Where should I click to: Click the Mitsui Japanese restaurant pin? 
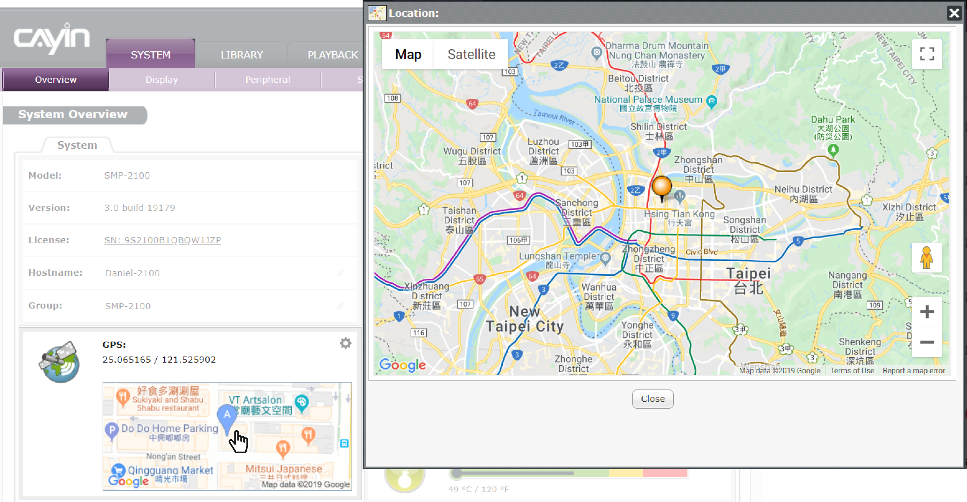pos(283,449)
